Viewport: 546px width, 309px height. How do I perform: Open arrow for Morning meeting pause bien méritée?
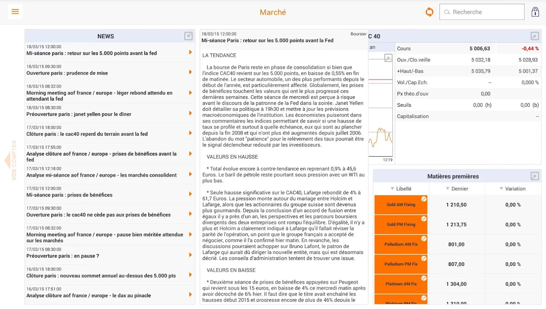click(190, 234)
